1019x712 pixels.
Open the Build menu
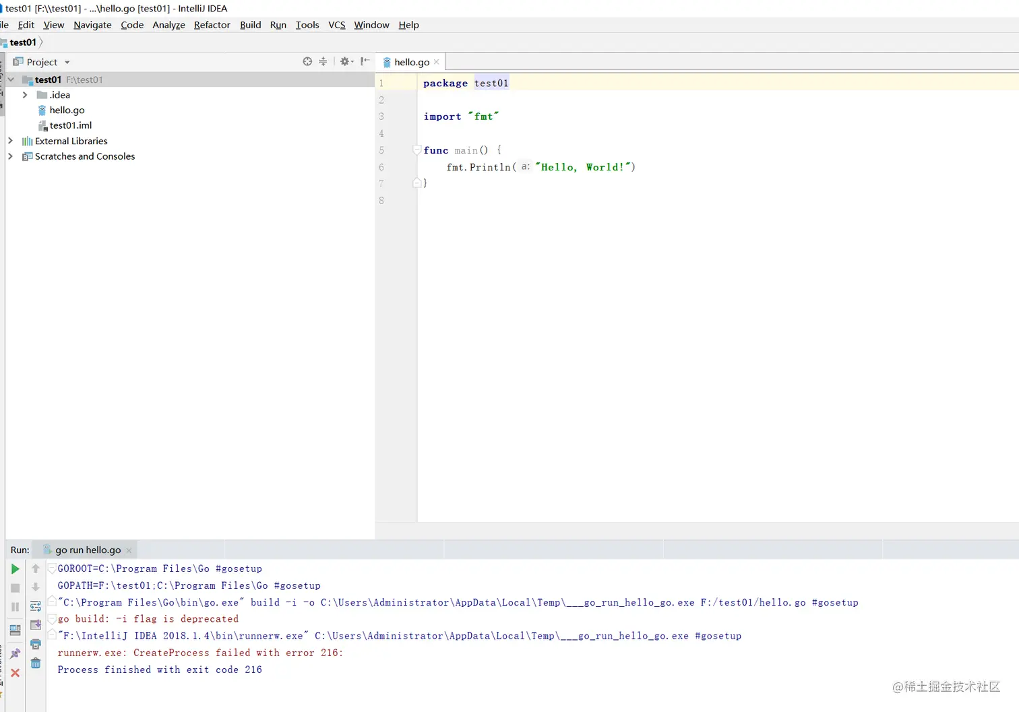click(250, 25)
